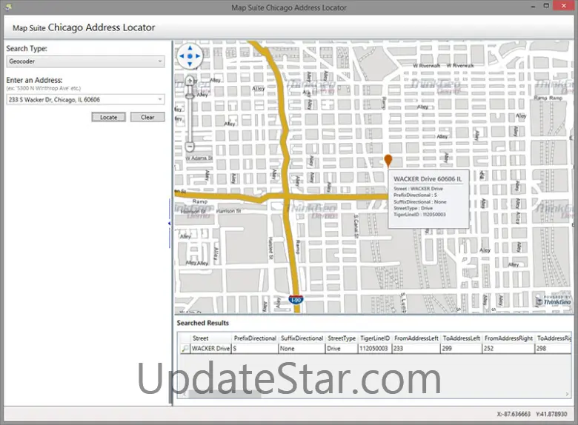Sort results by the Street column header
This screenshot has height=425, width=578.
(x=211, y=338)
